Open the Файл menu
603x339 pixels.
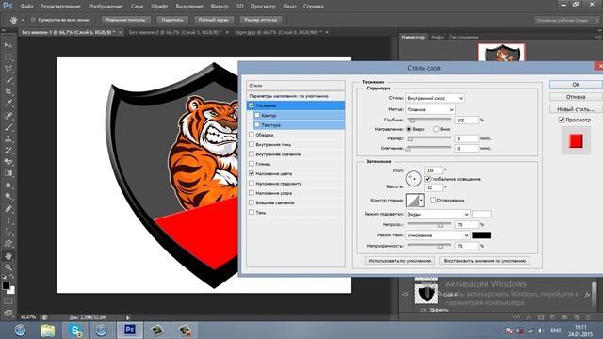pos(26,7)
